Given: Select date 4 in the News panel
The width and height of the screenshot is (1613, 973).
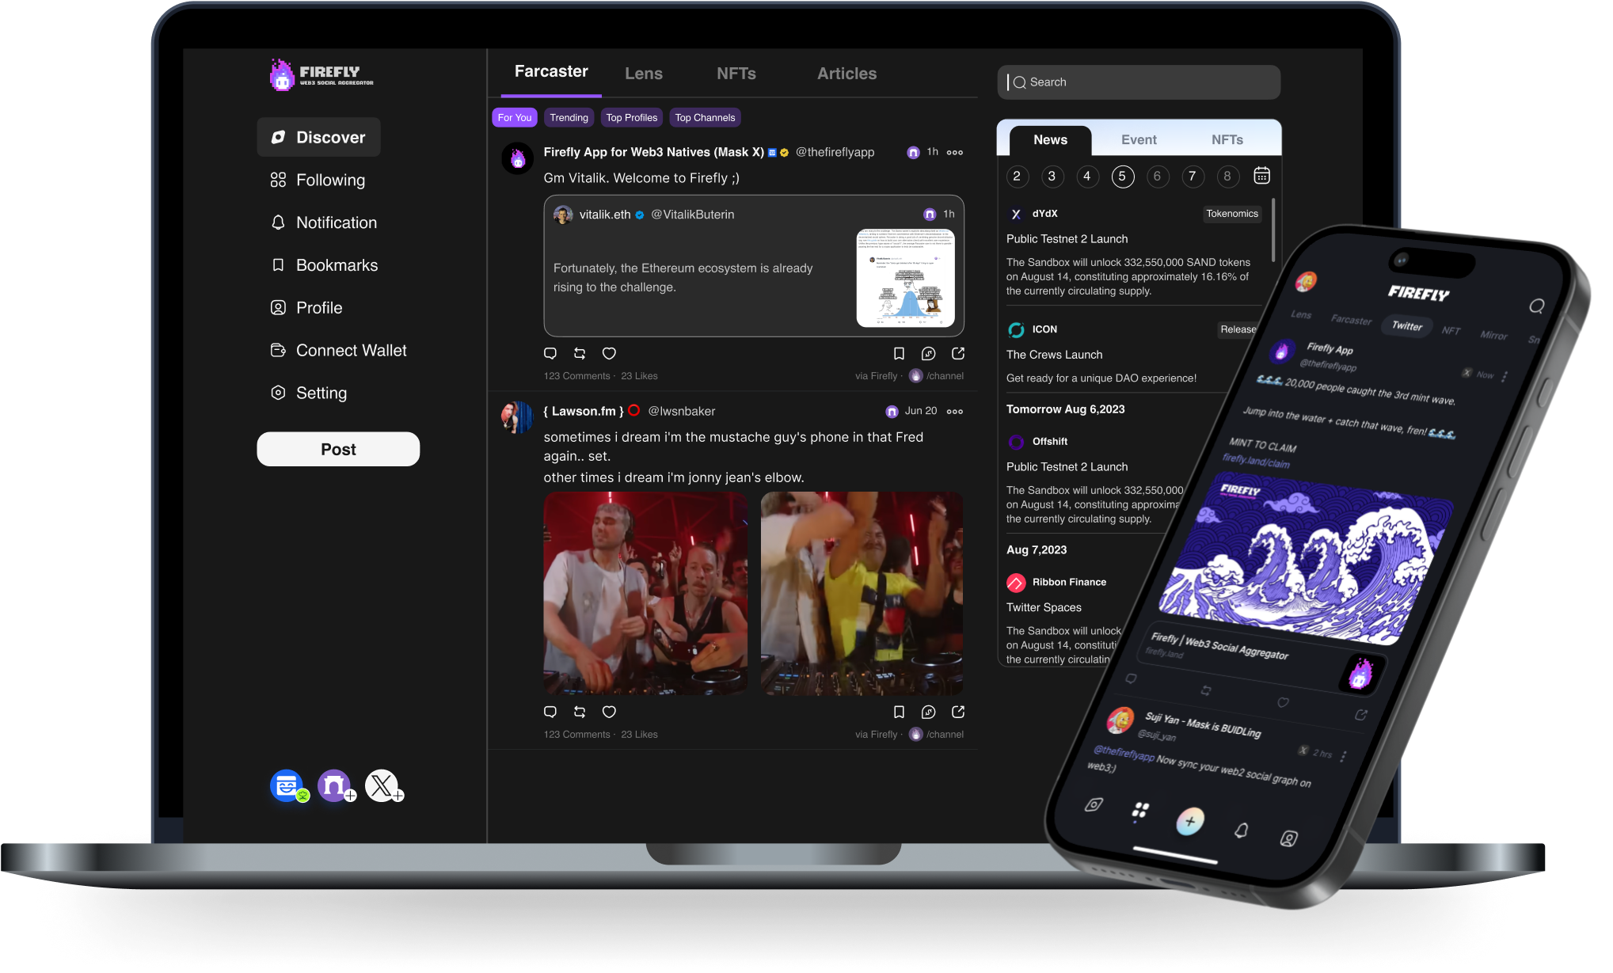Looking at the screenshot, I should [x=1086, y=177].
